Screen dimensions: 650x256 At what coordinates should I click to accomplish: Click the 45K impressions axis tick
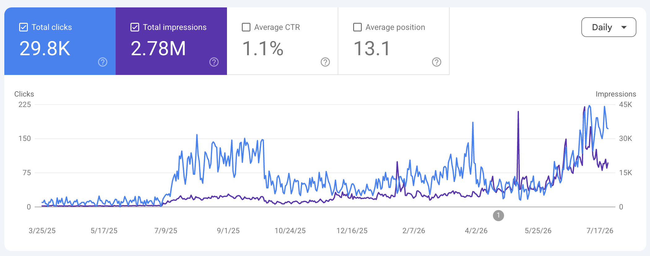pyautogui.click(x=626, y=105)
